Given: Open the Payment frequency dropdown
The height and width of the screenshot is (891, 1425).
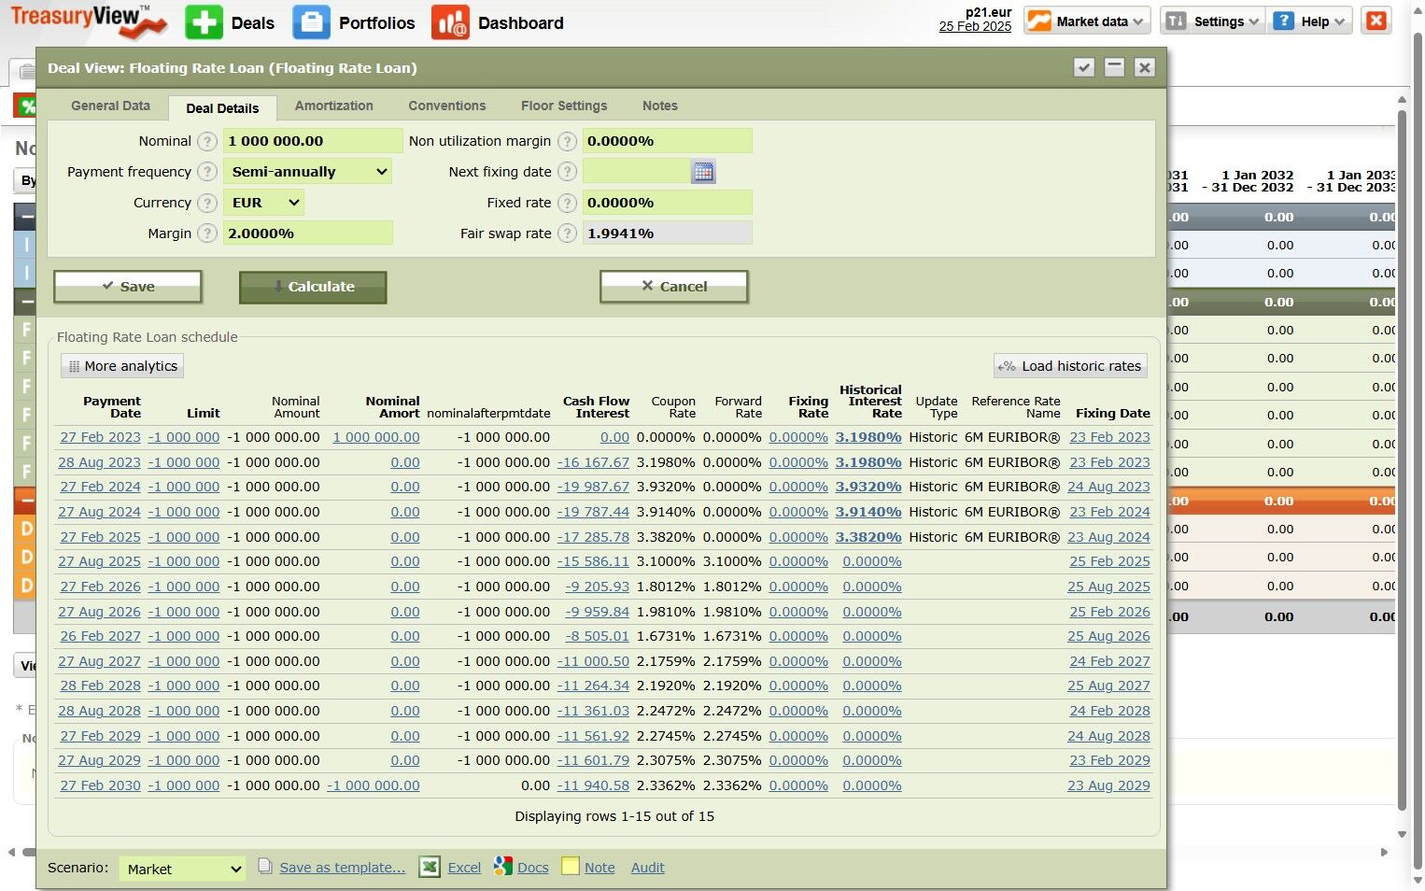Looking at the screenshot, I should pos(307,172).
